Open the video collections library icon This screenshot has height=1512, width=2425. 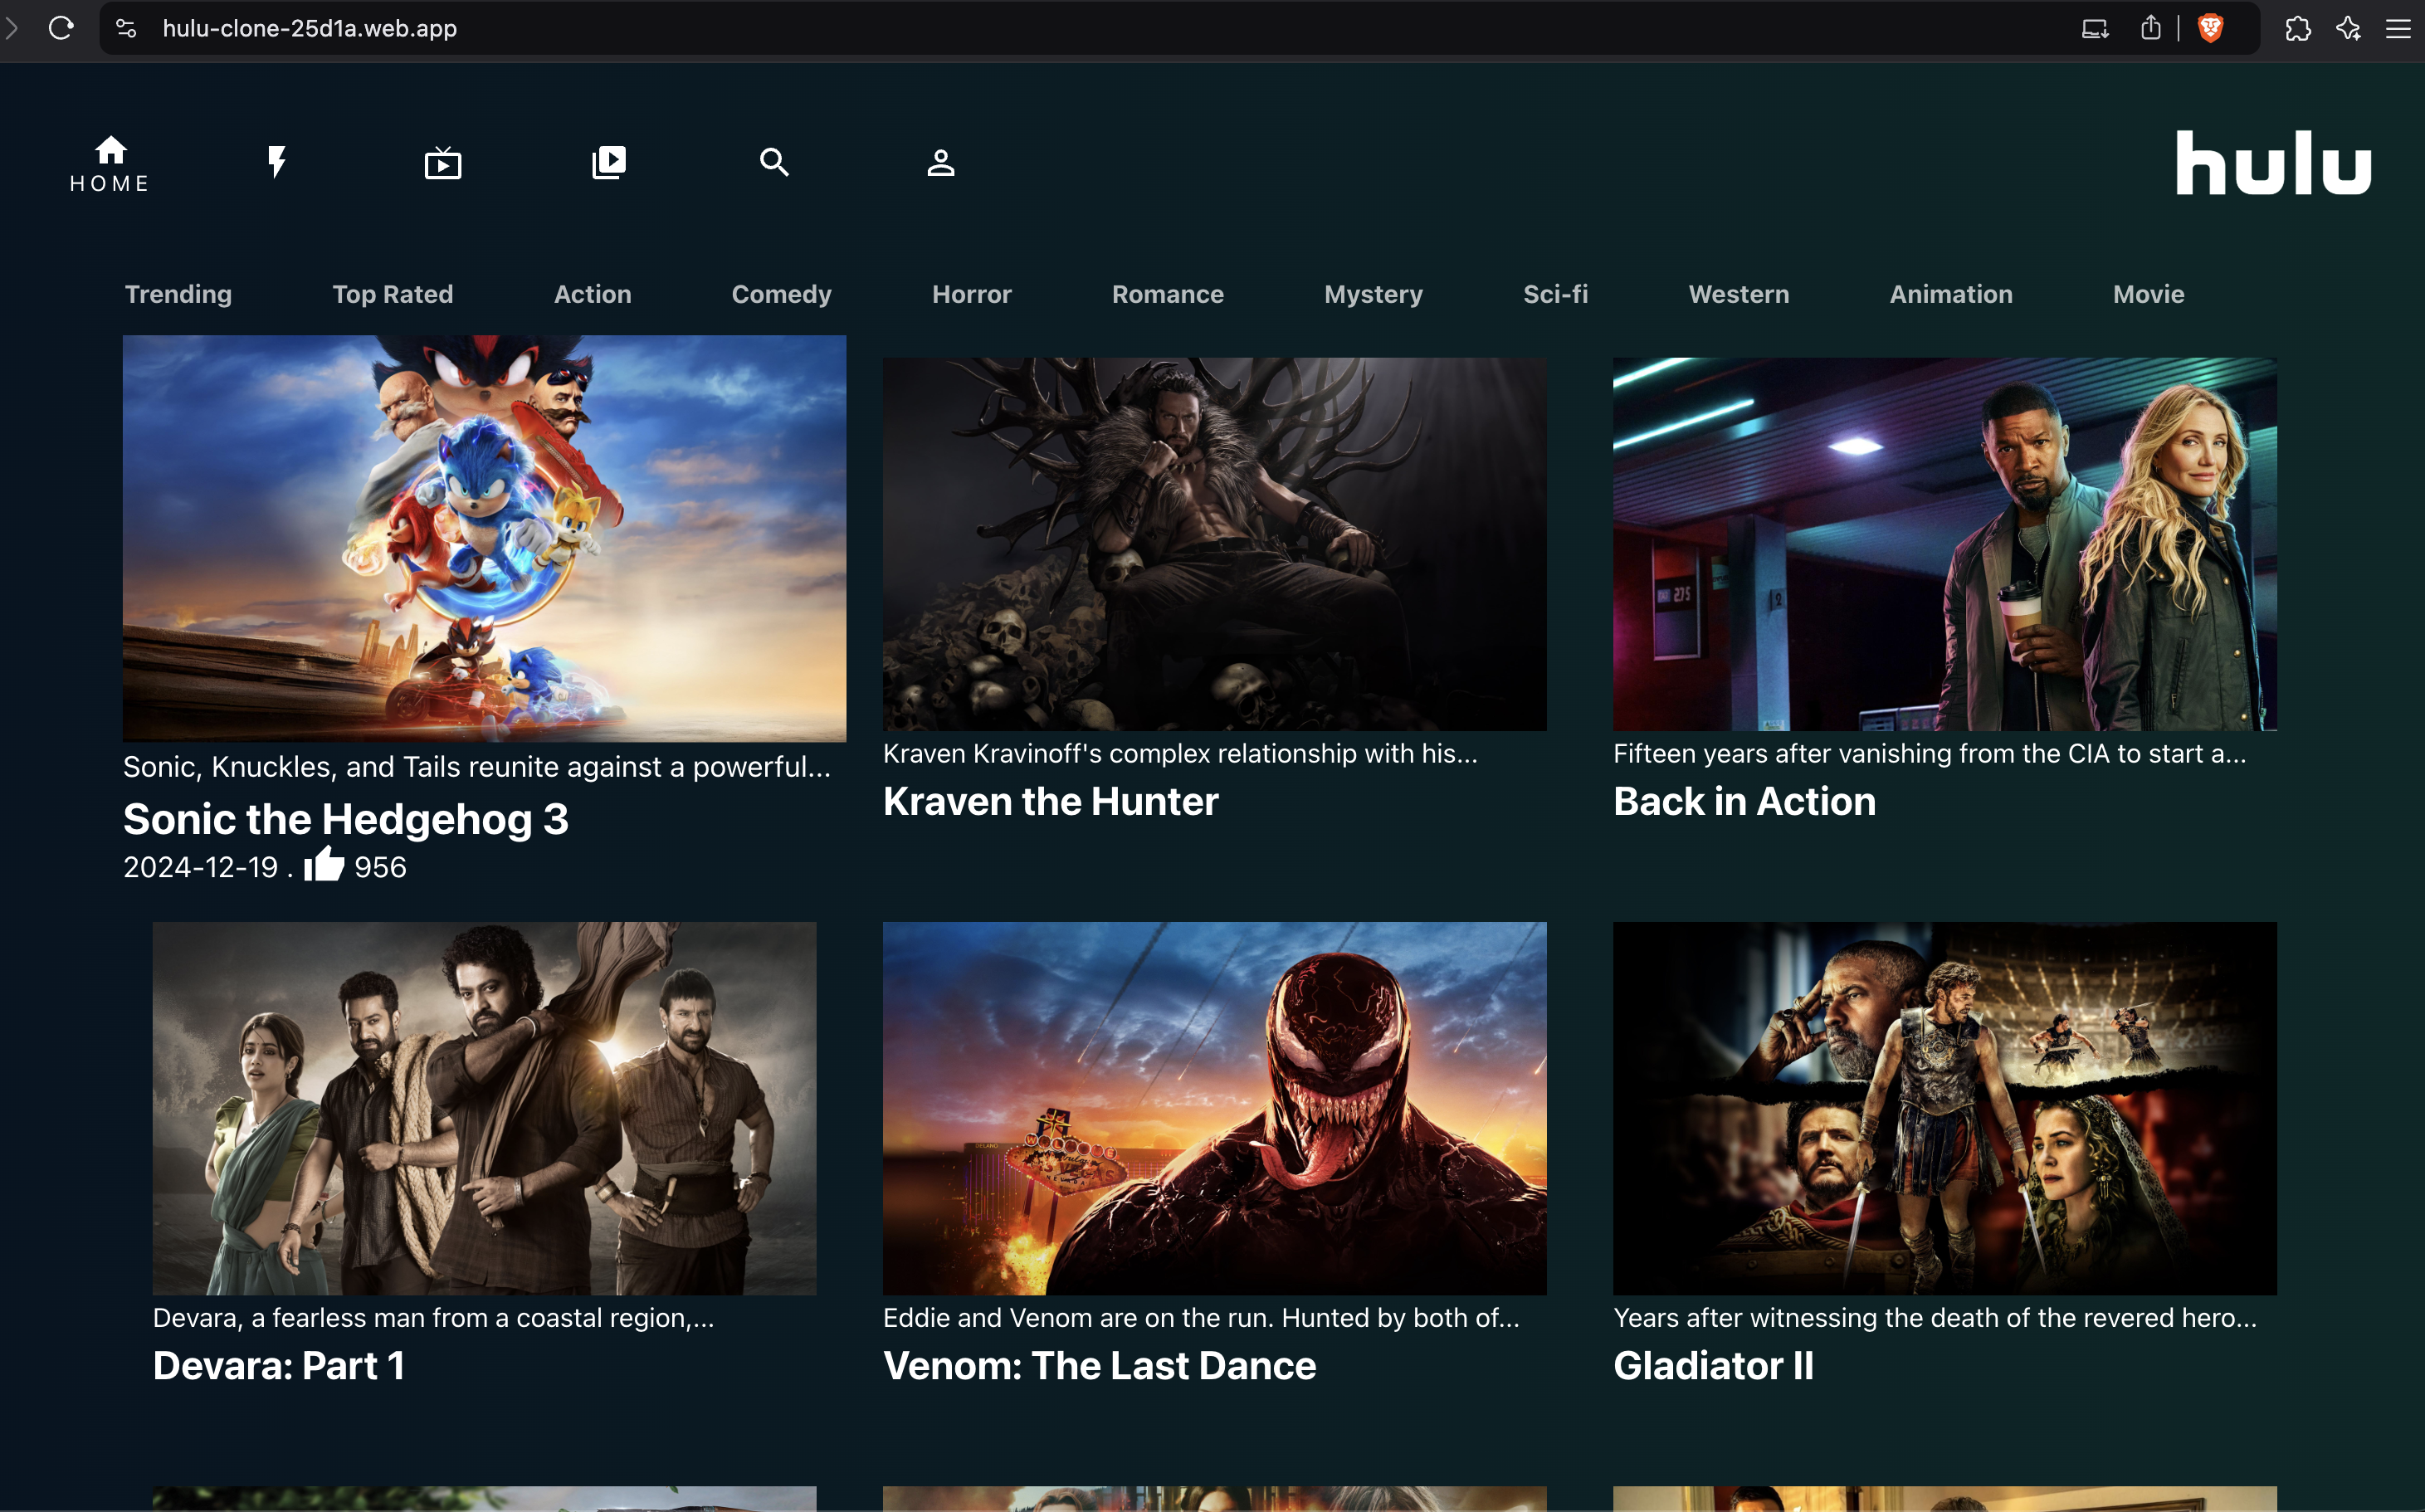tap(609, 162)
